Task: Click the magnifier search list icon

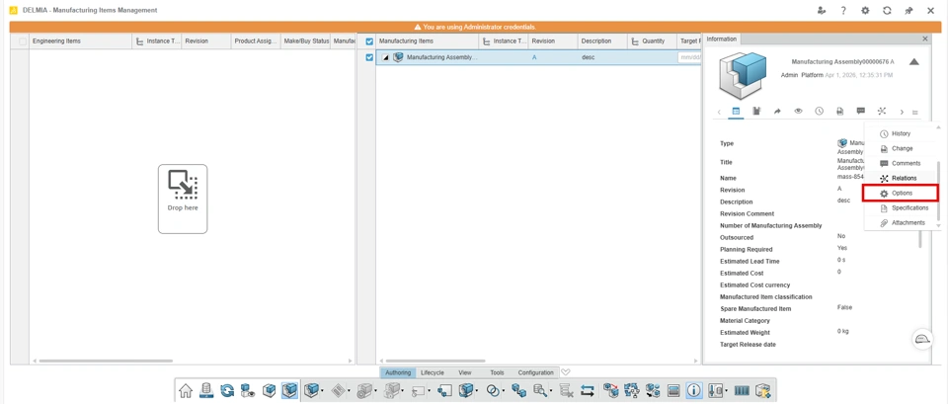Action: point(540,391)
